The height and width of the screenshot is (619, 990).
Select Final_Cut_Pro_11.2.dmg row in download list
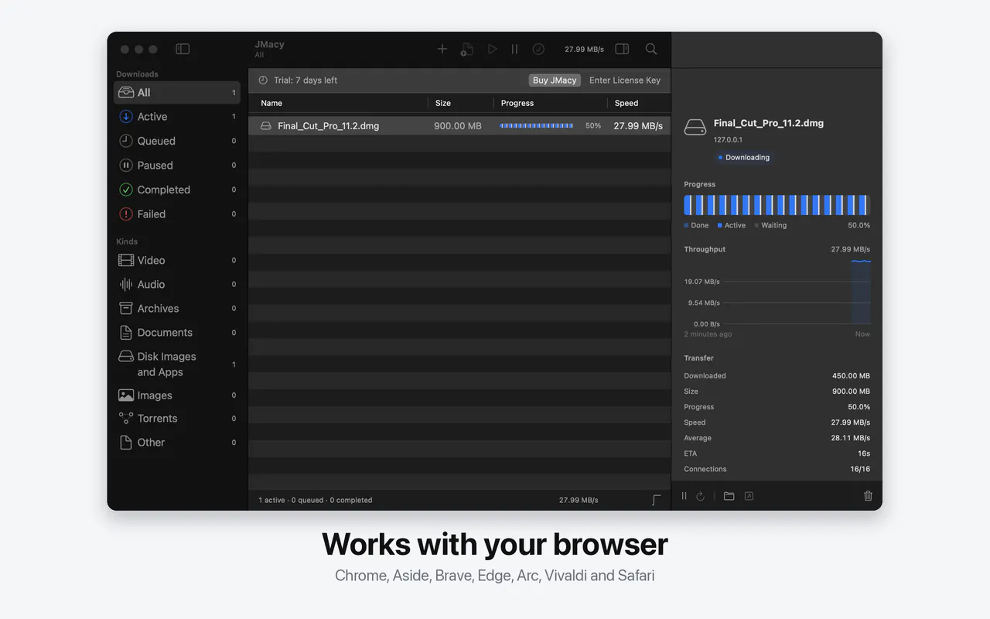tap(459, 125)
